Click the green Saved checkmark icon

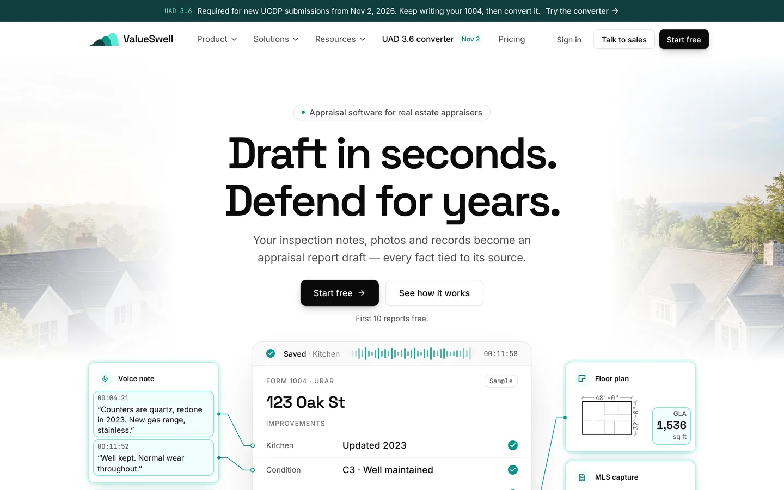271,353
